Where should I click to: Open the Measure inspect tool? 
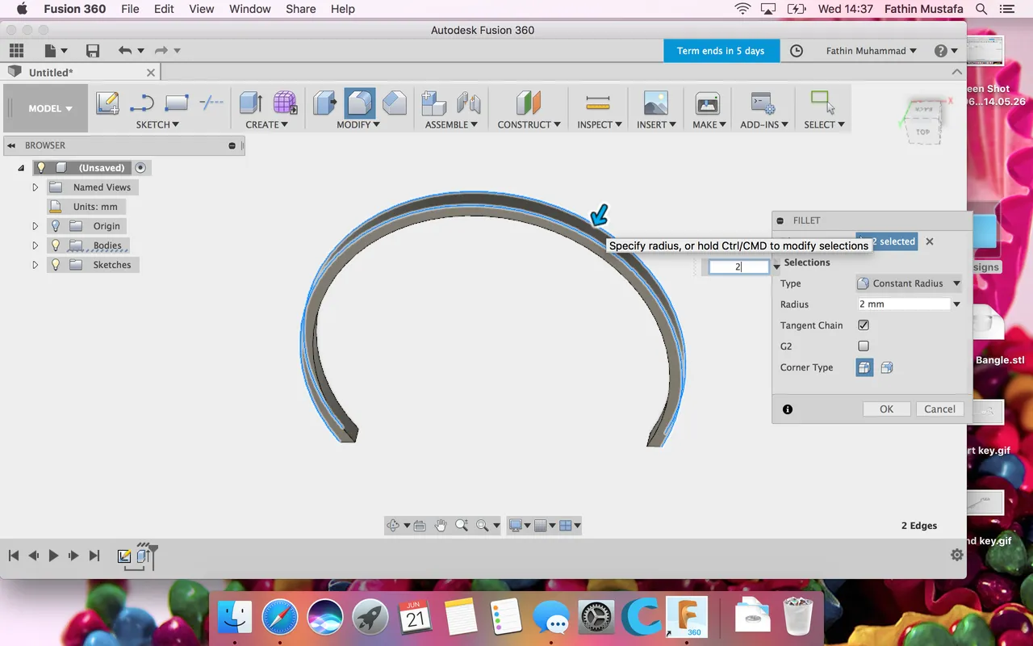(x=598, y=103)
